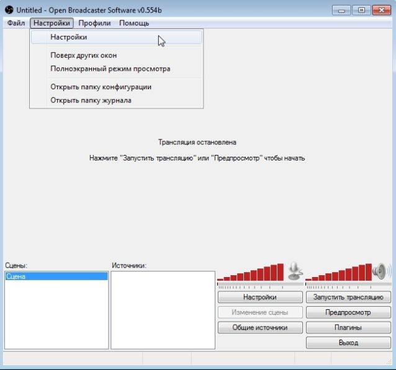Collapse the open Настройки menu bar item
Image resolution: width=396 pixels, height=370 pixels.
tap(53, 23)
